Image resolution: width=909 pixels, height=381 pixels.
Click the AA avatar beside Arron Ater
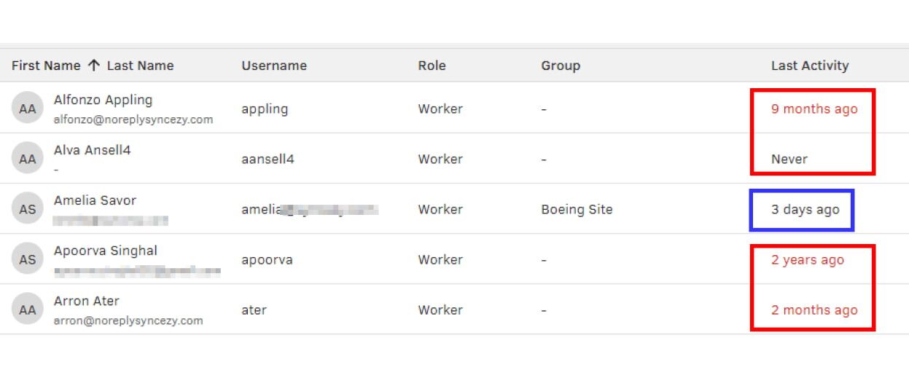pyautogui.click(x=27, y=310)
